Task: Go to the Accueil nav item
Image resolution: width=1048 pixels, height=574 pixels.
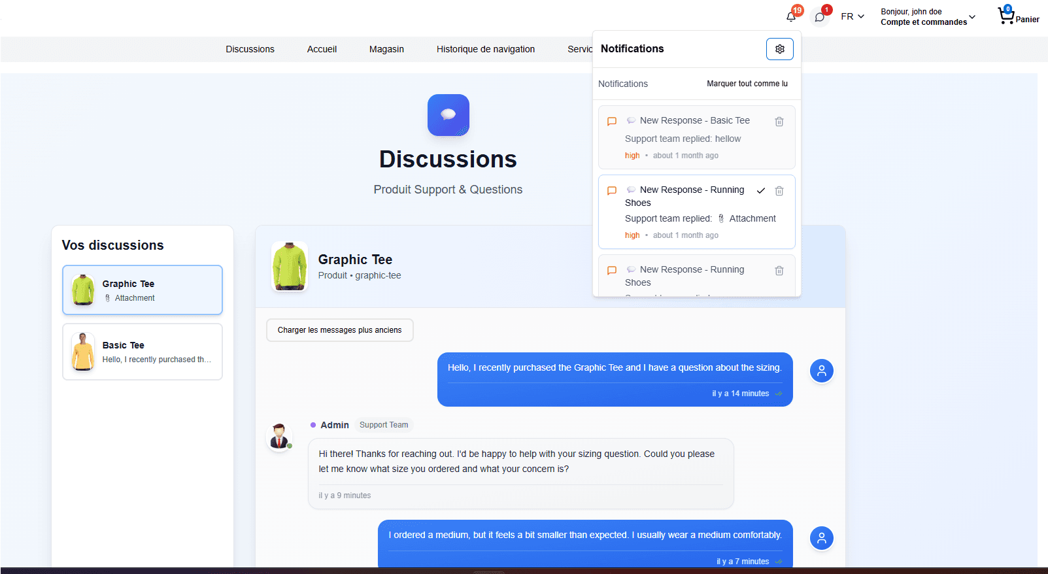Action: coord(322,49)
